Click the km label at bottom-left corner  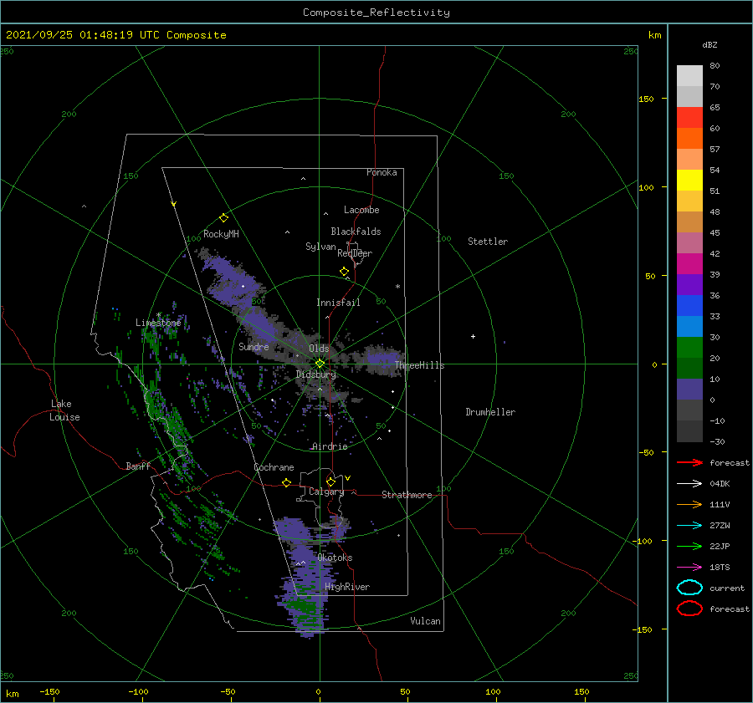pos(12,694)
